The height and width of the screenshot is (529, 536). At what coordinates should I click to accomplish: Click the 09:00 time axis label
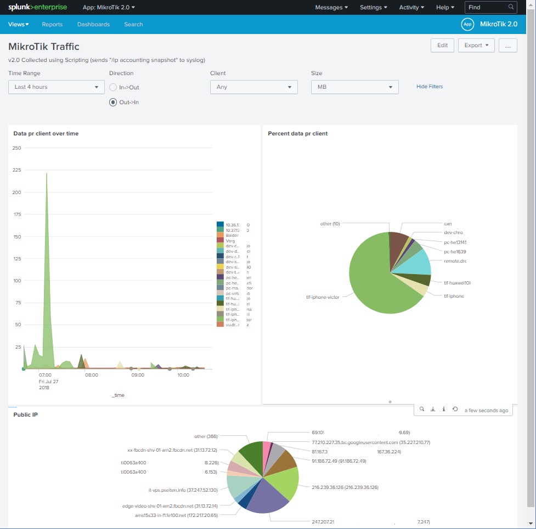pyautogui.click(x=138, y=375)
